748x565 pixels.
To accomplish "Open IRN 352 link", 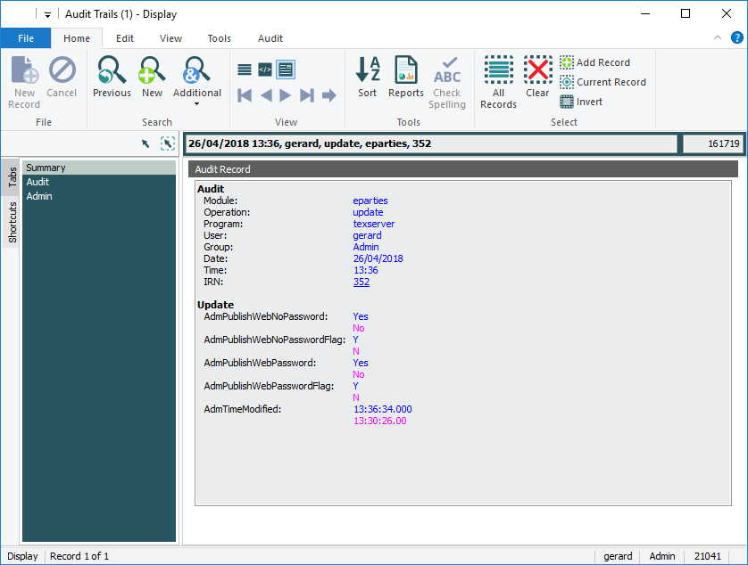I will (362, 282).
